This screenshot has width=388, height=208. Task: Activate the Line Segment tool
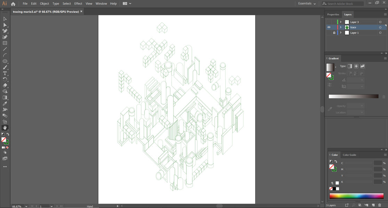coord(5,49)
